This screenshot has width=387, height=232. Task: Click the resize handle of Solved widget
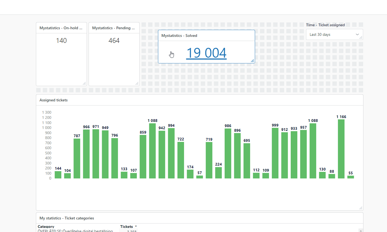pyautogui.click(x=252, y=61)
